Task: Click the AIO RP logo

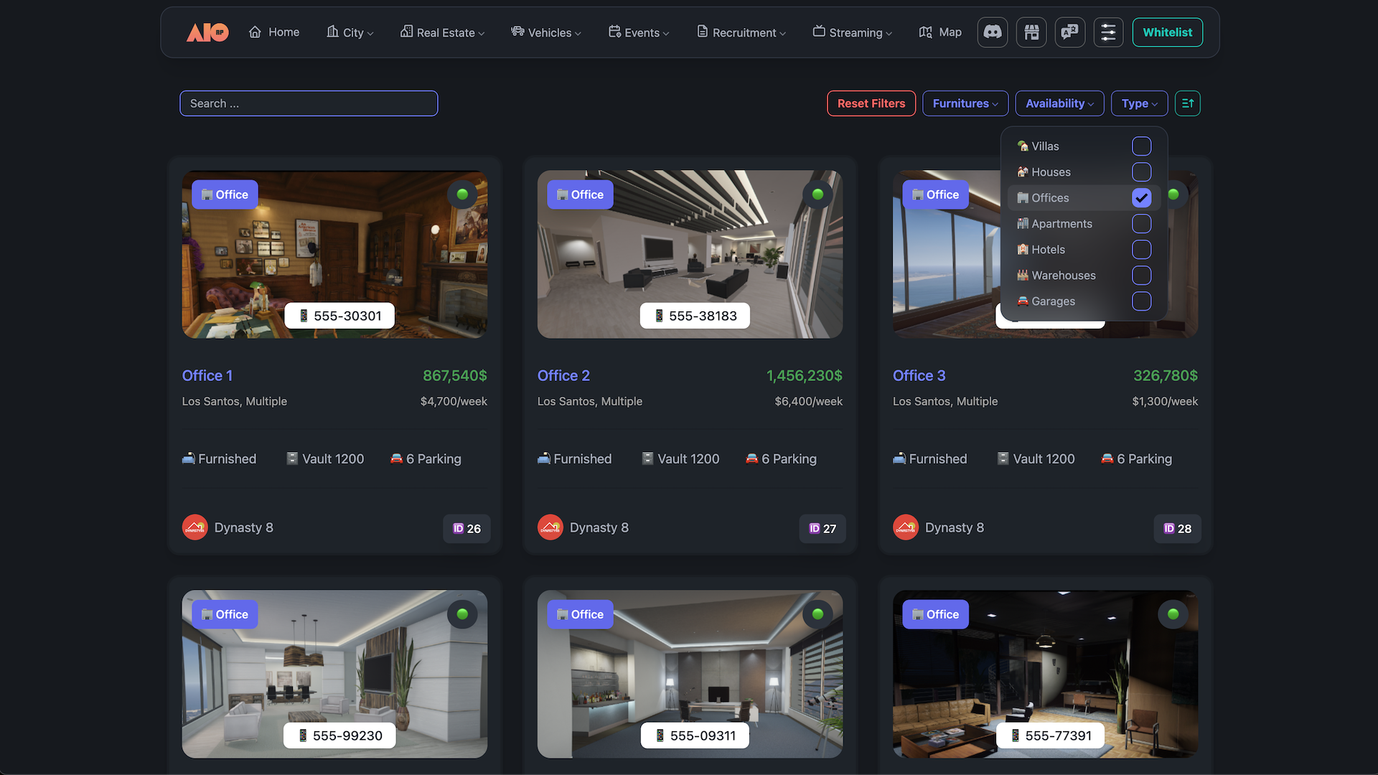Action: [207, 32]
